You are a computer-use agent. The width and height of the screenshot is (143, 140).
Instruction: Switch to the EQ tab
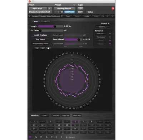tap(45, 21)
